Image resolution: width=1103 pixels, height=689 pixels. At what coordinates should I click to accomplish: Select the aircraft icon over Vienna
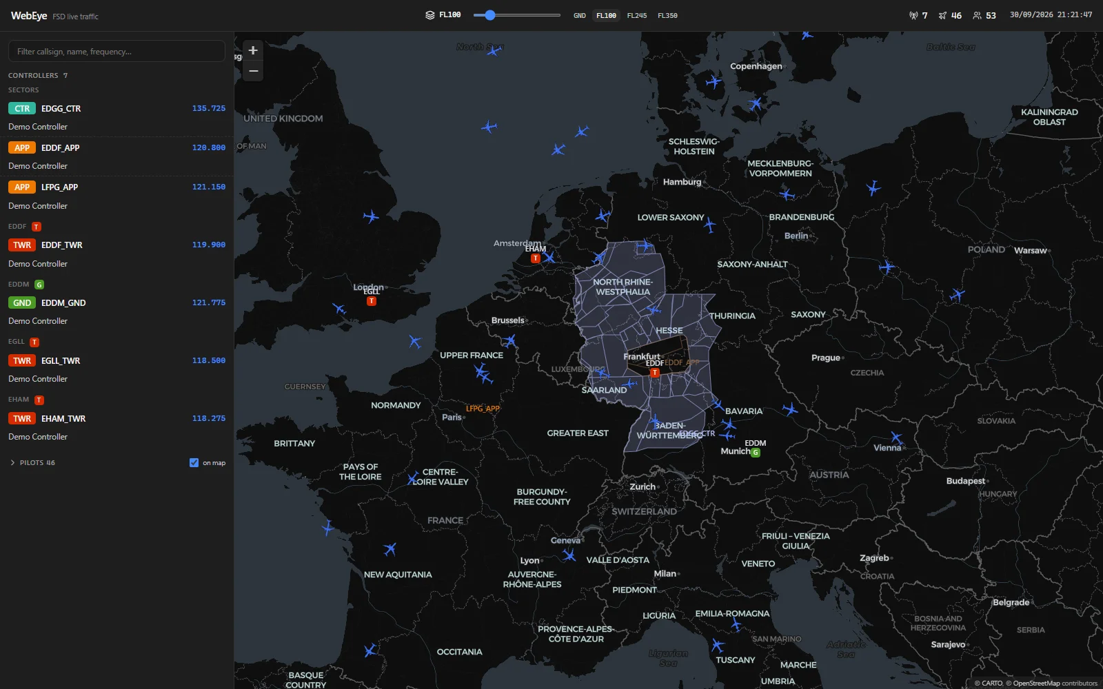point(897,438)
